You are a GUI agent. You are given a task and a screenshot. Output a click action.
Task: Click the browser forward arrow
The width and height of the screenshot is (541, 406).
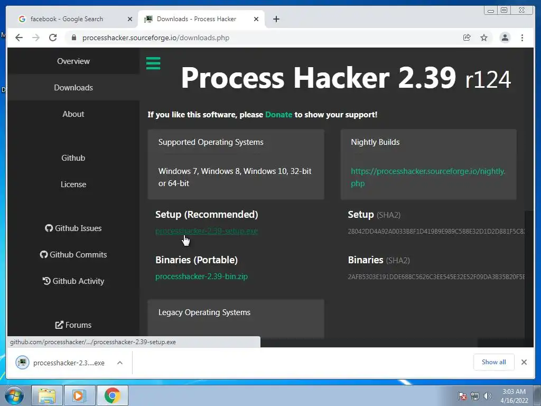(x=36, y=38)
